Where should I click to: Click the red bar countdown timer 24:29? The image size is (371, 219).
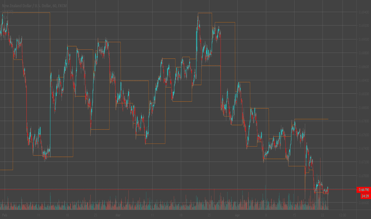365,196
